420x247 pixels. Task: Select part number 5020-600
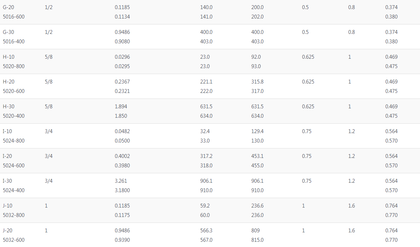[14, 91]
